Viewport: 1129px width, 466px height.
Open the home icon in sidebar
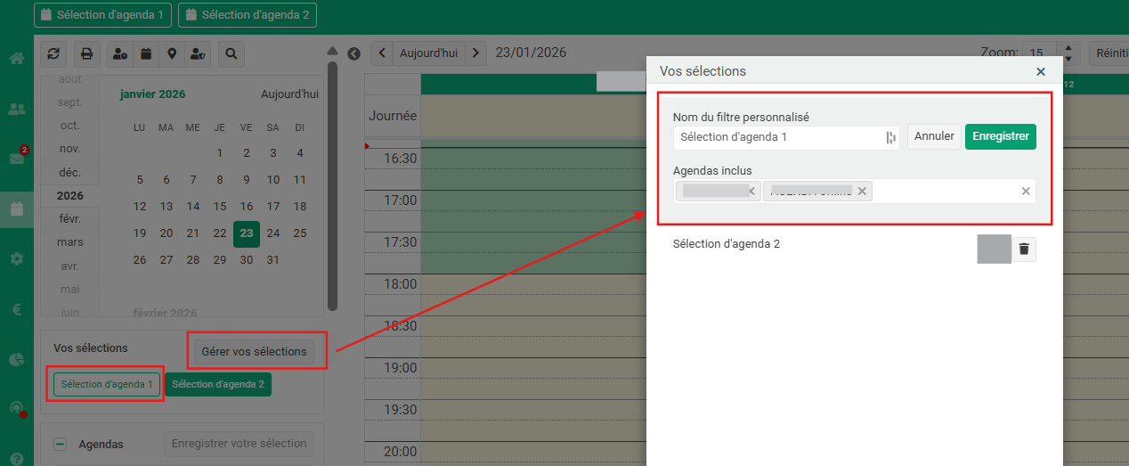(x=16, y=59)
